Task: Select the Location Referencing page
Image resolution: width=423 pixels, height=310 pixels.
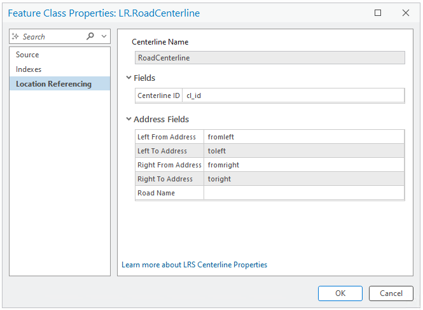Action: click(x=60, y=84)
